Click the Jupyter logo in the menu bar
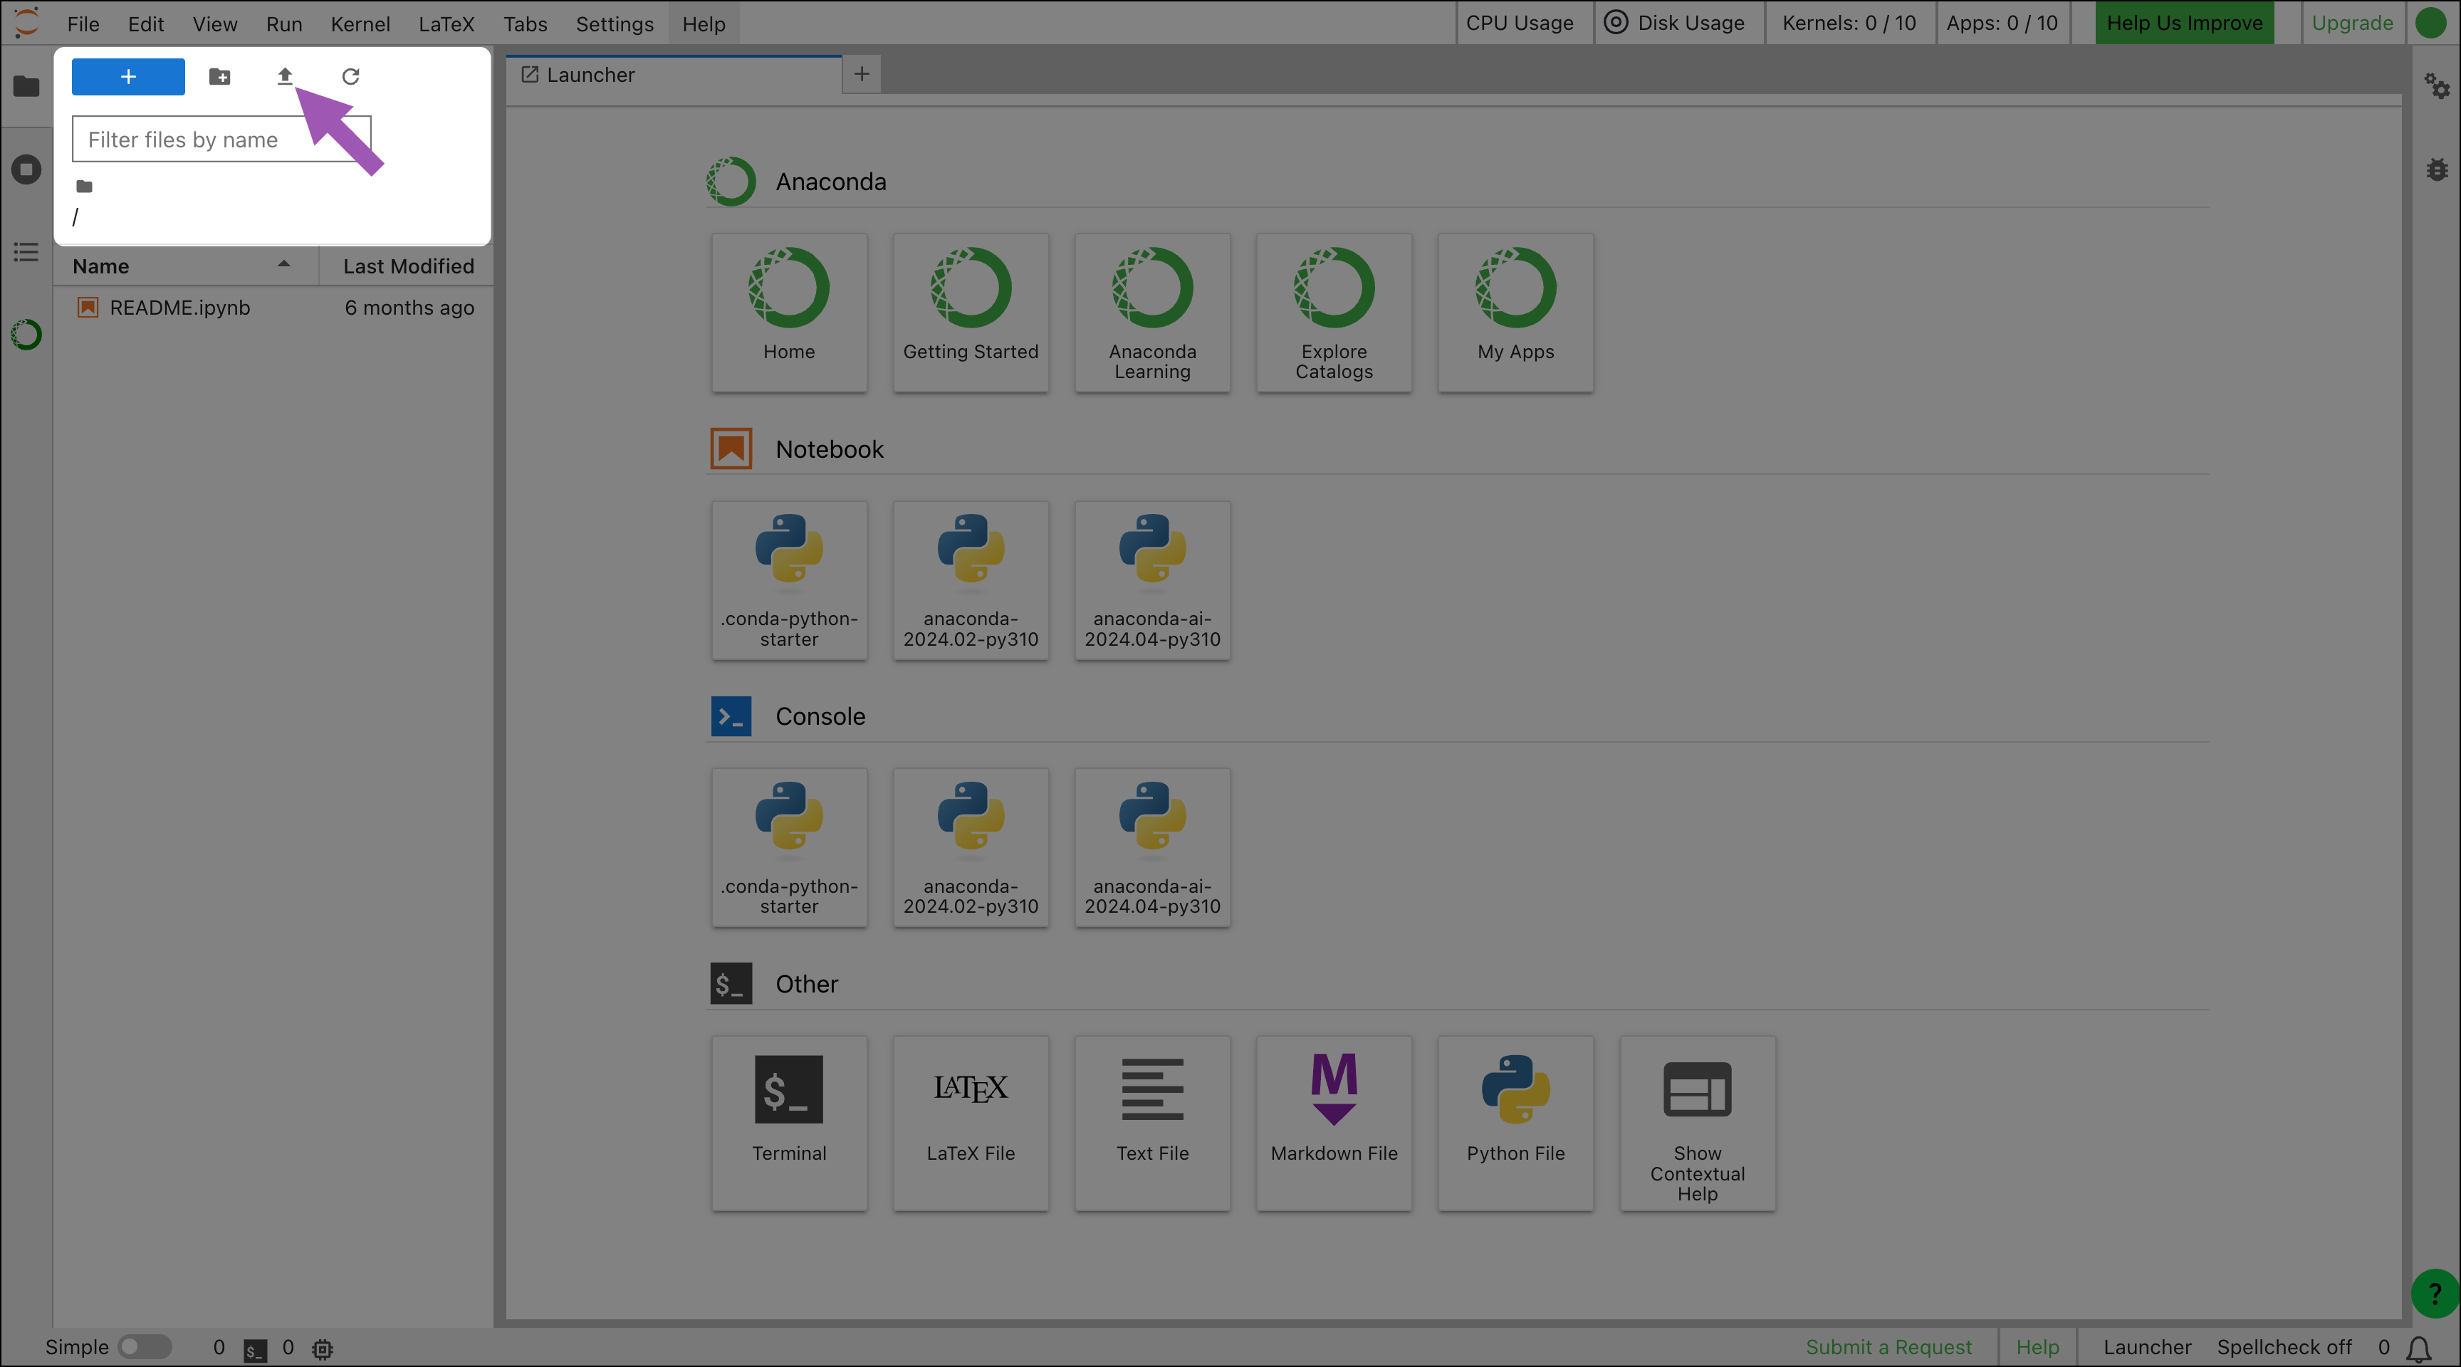2461x1367 pixels. 27,23
